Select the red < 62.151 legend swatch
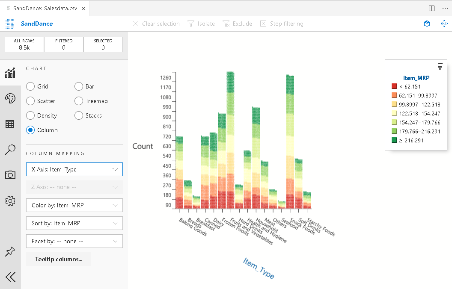Image resolution: width=452 pixels, height=289 pixels. click(x=394, y=86)
